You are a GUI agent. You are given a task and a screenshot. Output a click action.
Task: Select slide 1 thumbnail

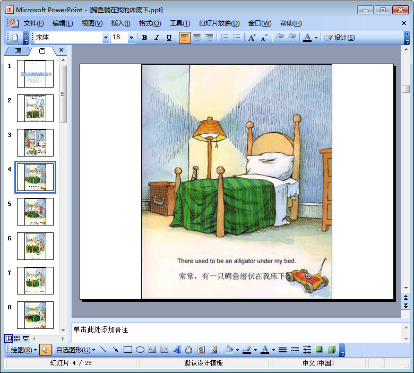click(35, 74)
